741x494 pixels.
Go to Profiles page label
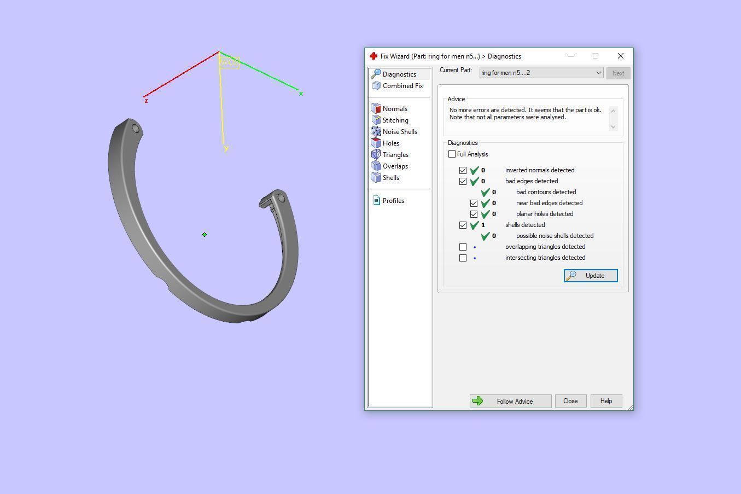(393, 201)
